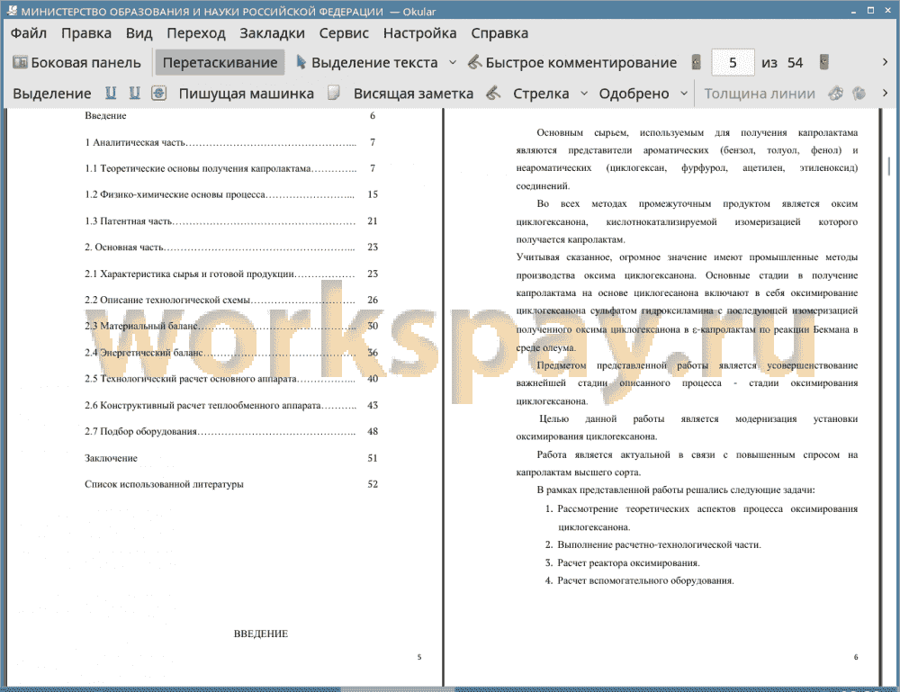This screenshot has width=900, height=692.
Task: Click the Висящая заметка note icon
Action: click(x=334, y=93)
